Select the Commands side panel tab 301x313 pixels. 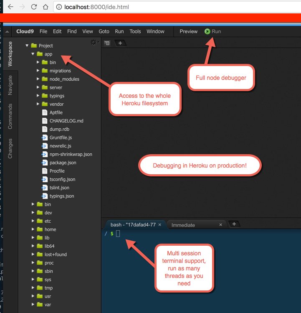pyautogui.click(x=10, y=116)
